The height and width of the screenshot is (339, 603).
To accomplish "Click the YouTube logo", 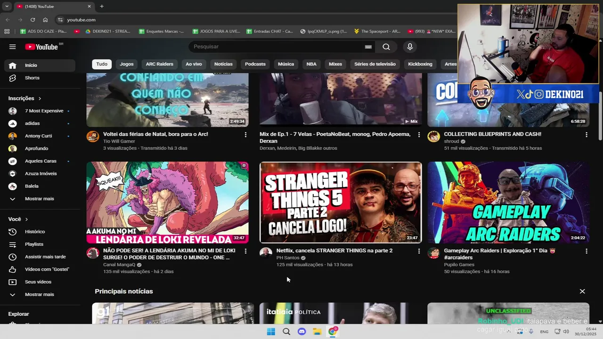I will pos(41,47).
